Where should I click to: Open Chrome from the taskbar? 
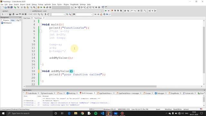point(82,113)
